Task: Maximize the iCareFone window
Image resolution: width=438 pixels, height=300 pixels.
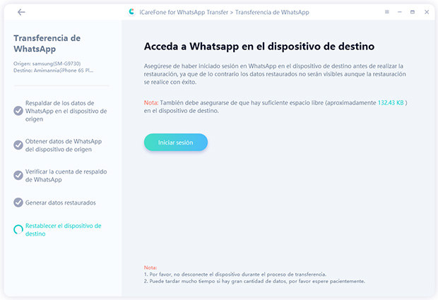Action: tap(413, 12)
